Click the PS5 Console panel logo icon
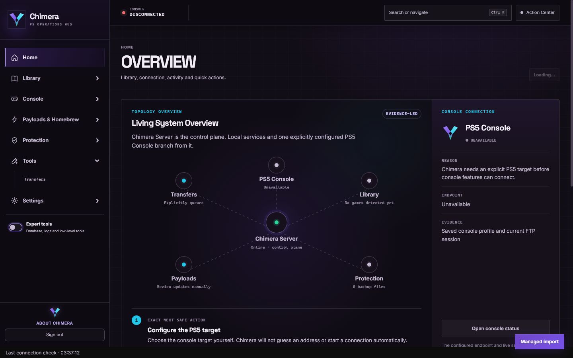 tap(450, 132)
